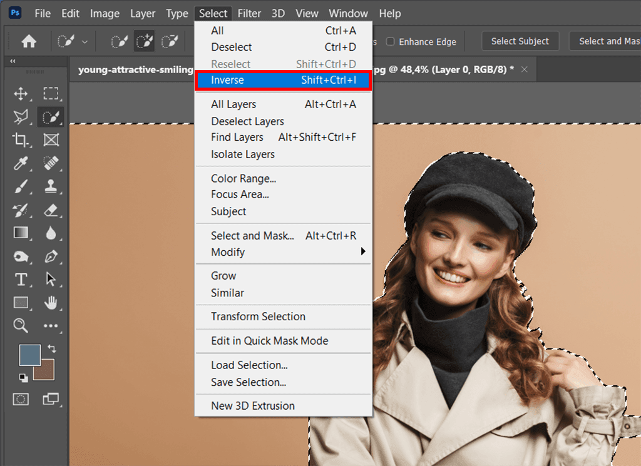Select the Eraser tool
Image resolution: width=641 pixels, height=466 pixels.
[51, 210]
